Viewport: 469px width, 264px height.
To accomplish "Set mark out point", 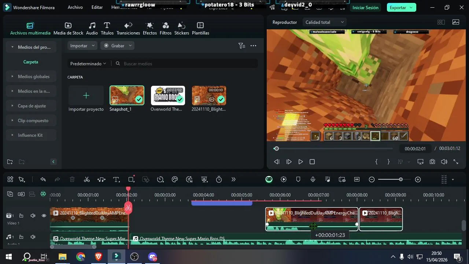I will click(388, 162).
